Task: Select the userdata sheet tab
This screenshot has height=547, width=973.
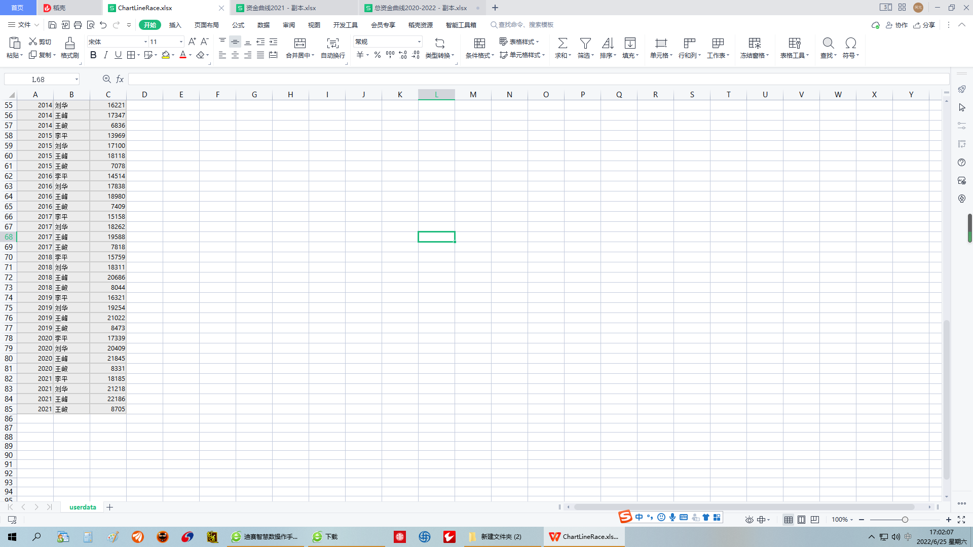Action: coord(83,507)
